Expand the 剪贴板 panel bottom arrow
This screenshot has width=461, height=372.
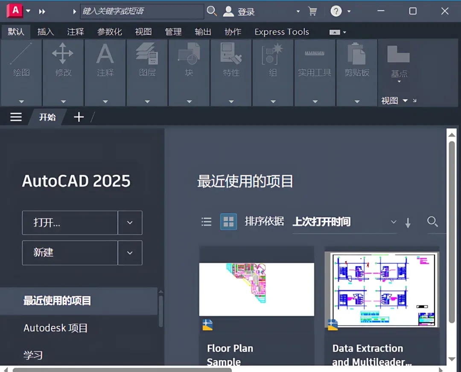coord(357,102)
